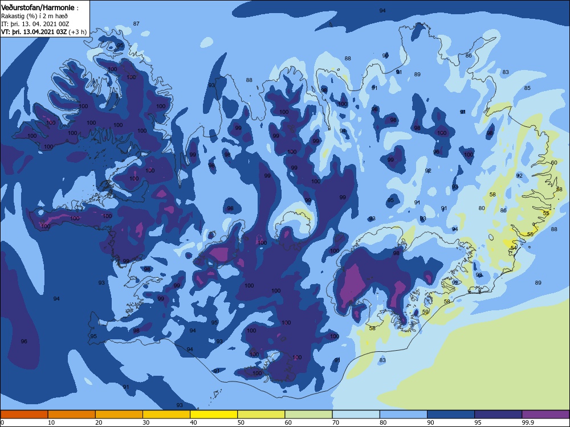
Task: Select the '54' humidity value on the map
Action: tap(514, 248)
